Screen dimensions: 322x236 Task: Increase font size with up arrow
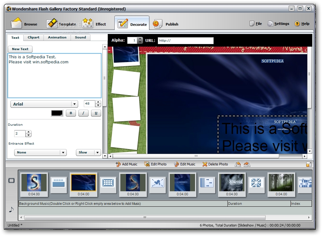click(98, 102)
